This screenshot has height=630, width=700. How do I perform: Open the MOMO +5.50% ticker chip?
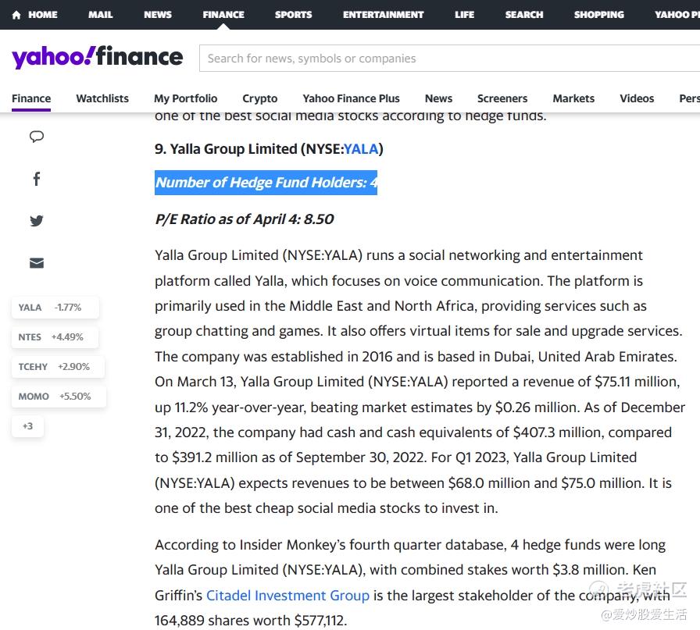[x=59, y=397]
